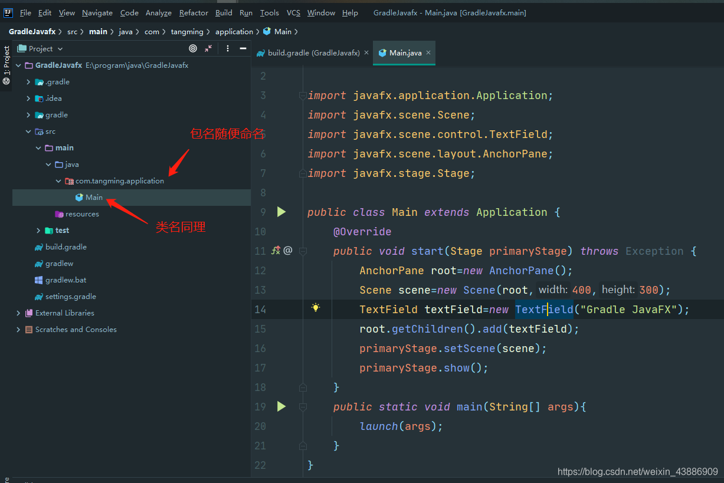Fold the main method on line 19
This screenshot has height=483, width=724.
pos(303,406)
